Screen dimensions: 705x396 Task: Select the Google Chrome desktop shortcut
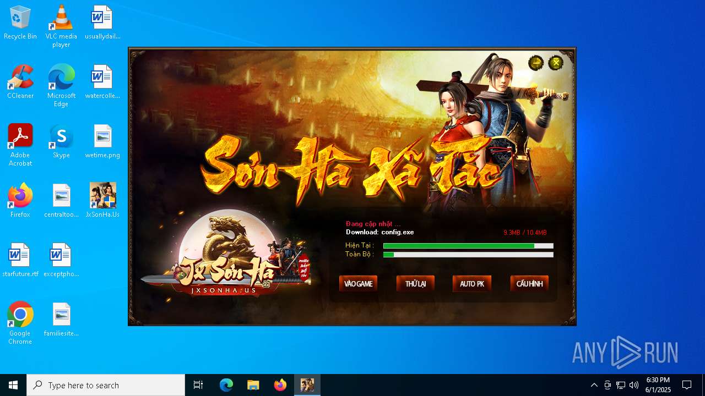(x=20, y=323)
